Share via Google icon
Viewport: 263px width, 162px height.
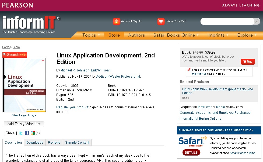pyautogui.click(x=33, y=133)
